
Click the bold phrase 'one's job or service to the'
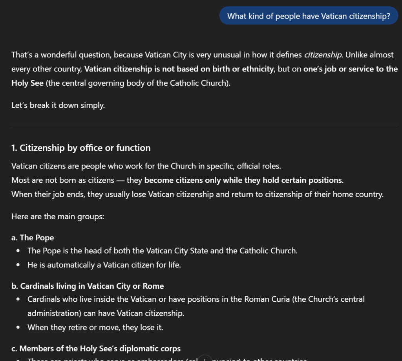pyautogui.click(x=350, y=69)
